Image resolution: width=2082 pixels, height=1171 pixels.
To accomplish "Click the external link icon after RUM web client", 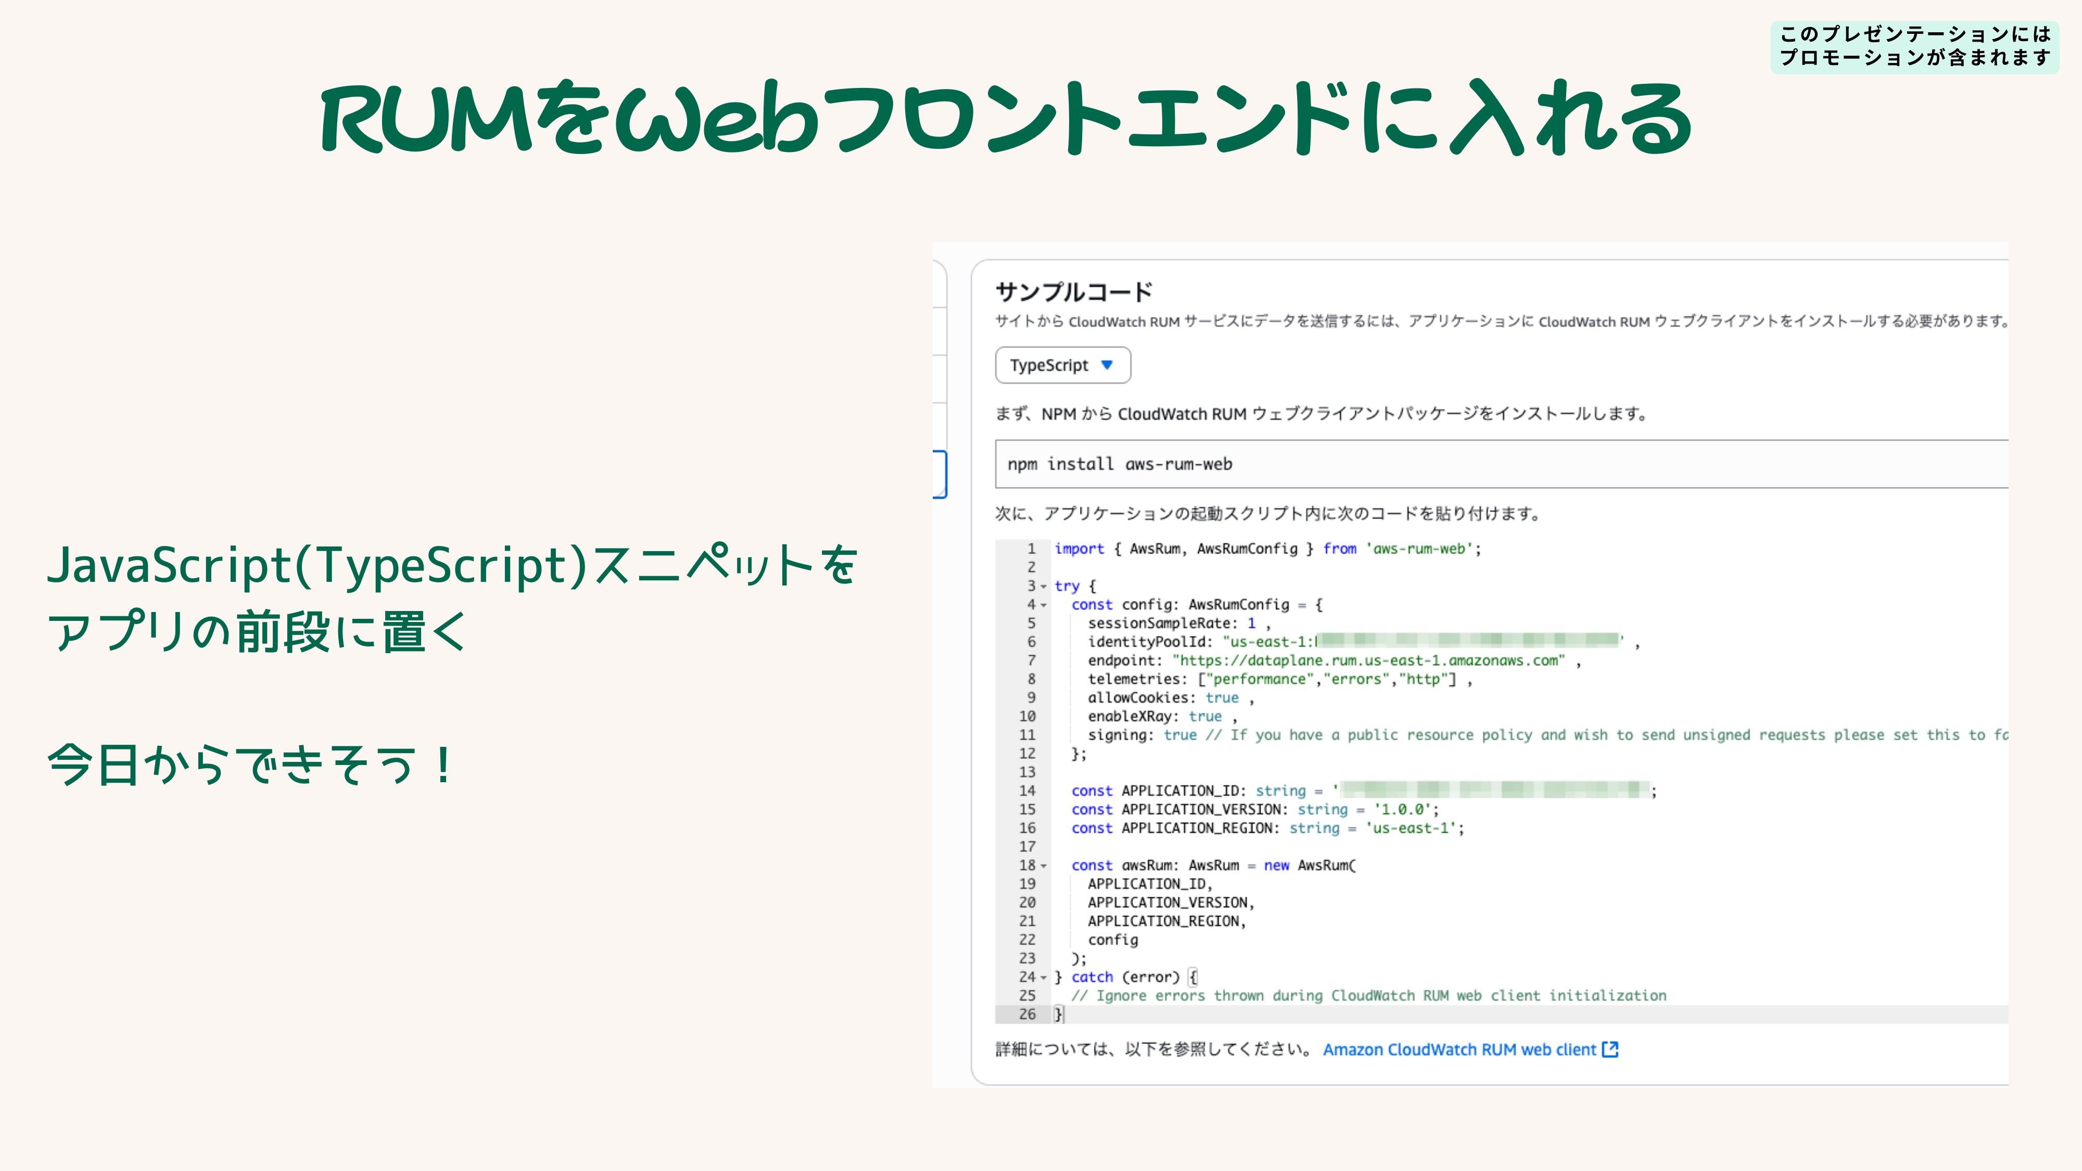I will (1610, 1049).
